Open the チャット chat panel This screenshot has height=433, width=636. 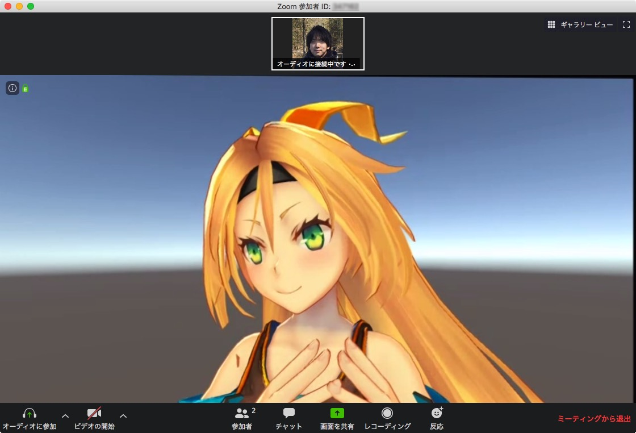289,418
